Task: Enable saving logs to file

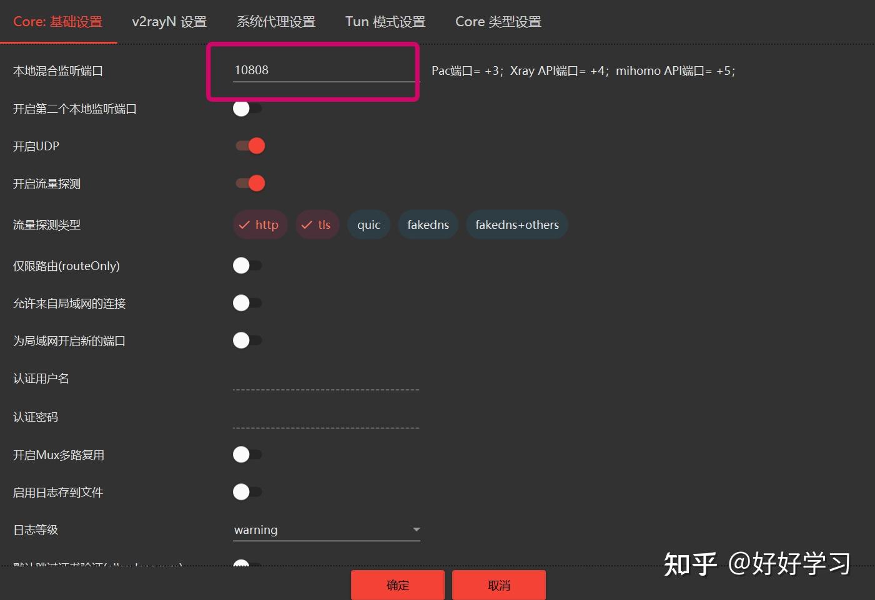Action: click(x=248, y=491)
